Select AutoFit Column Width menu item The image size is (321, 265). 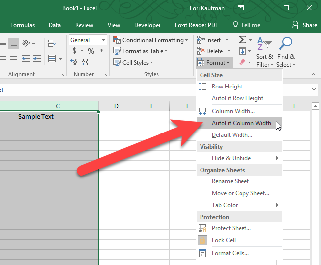[x=241, y=123]
